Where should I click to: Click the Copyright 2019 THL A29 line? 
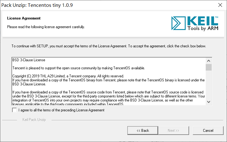tap(68, 76)
